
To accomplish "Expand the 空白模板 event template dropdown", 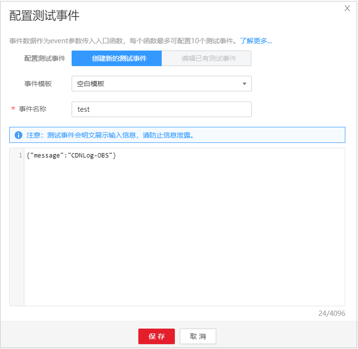I will point(162,84).
